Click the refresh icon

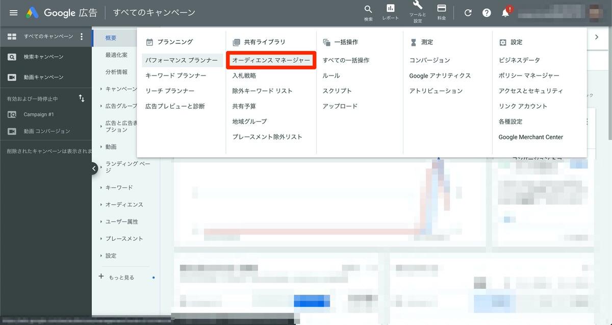(468, 13)
